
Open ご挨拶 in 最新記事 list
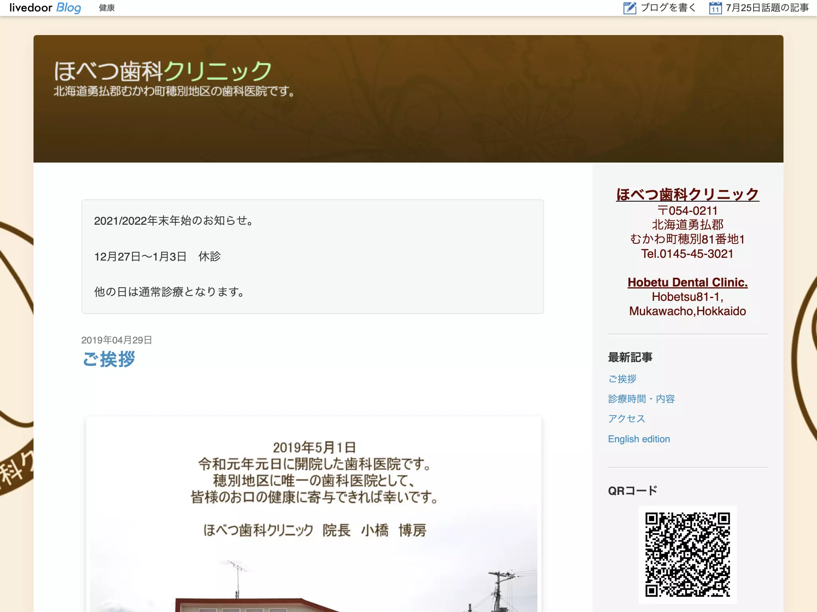(x=622, y=379)
